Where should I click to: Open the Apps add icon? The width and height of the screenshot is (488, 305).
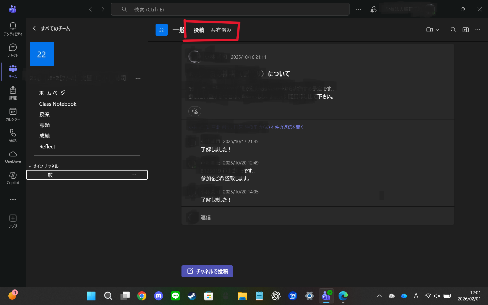click(13, 221)
